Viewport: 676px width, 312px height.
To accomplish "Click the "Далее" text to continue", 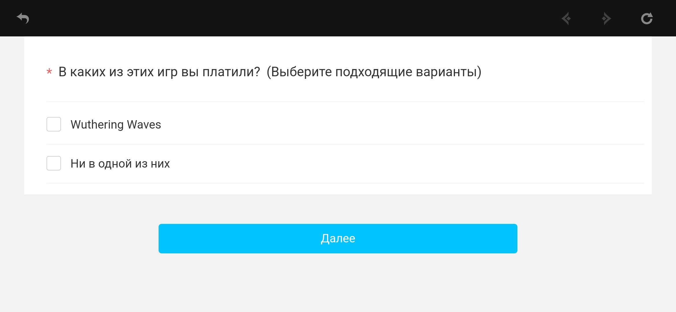I will pyautogui.click(x=338, y=239).
